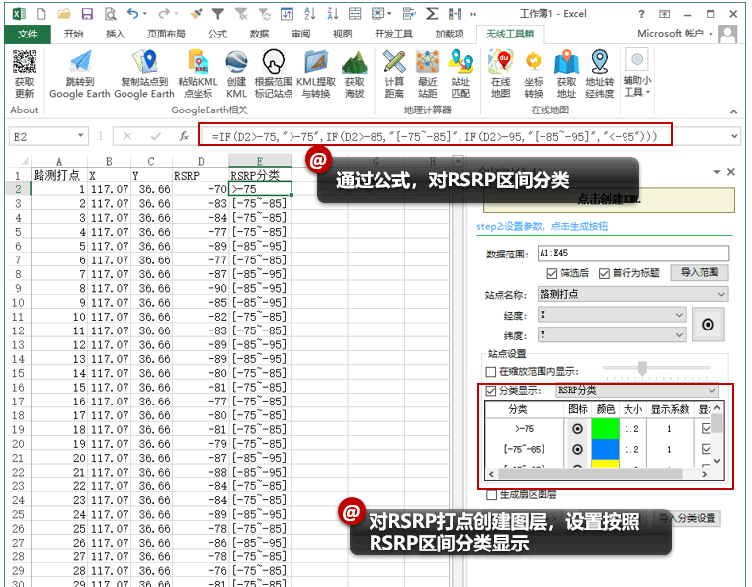Click sort ascending A-Z icon
The image size is (752, 587).
(x=310, y=14)
